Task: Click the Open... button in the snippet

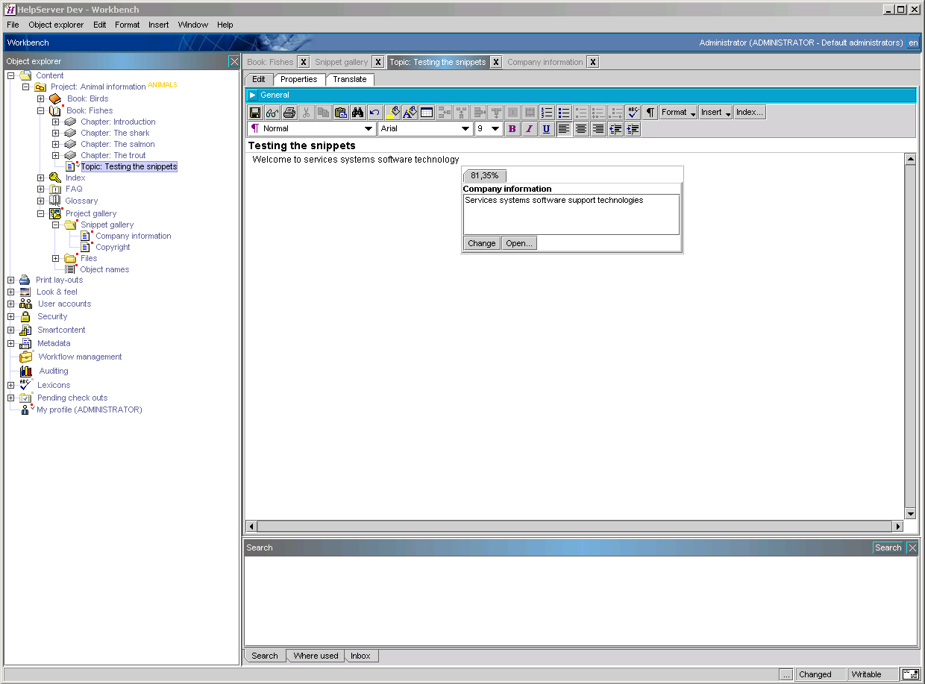Action: click(518, 243)
